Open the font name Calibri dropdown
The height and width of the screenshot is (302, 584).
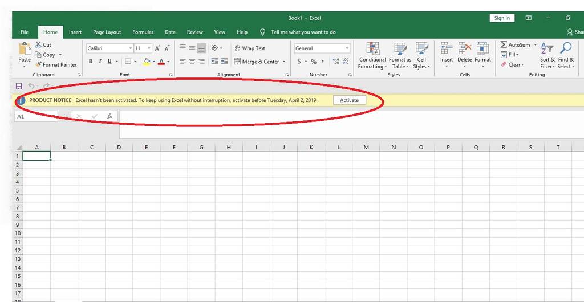point(131,48)
